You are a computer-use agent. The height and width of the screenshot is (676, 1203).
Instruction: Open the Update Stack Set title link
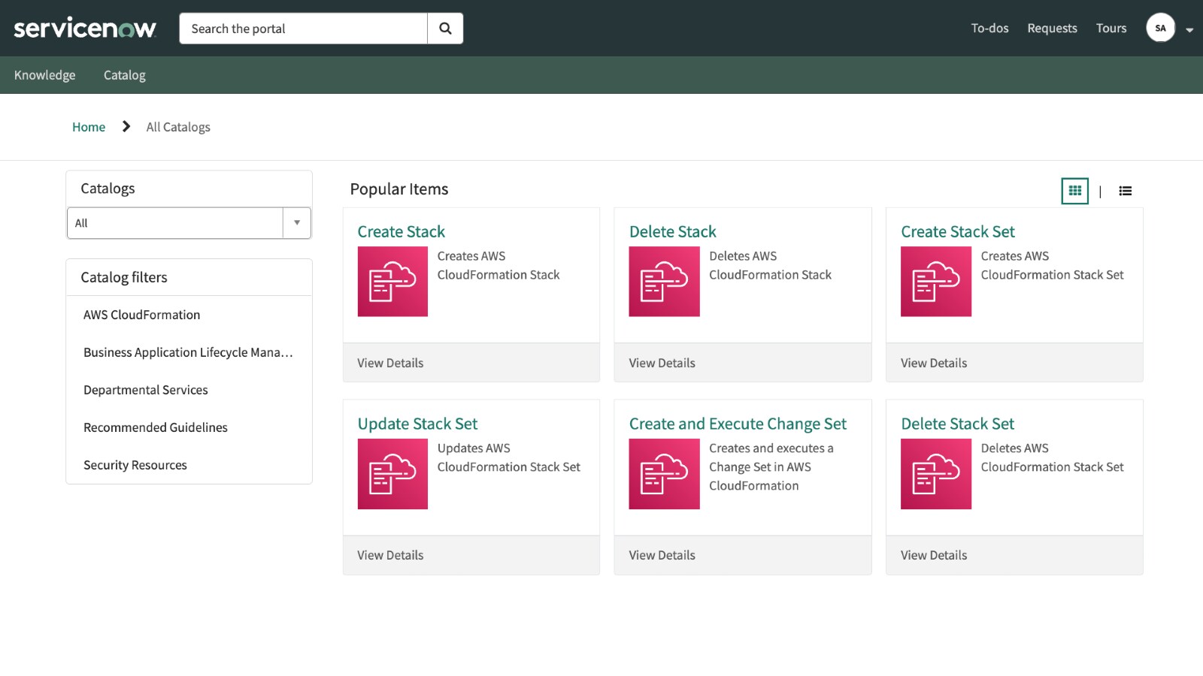[x=417, y=424]
